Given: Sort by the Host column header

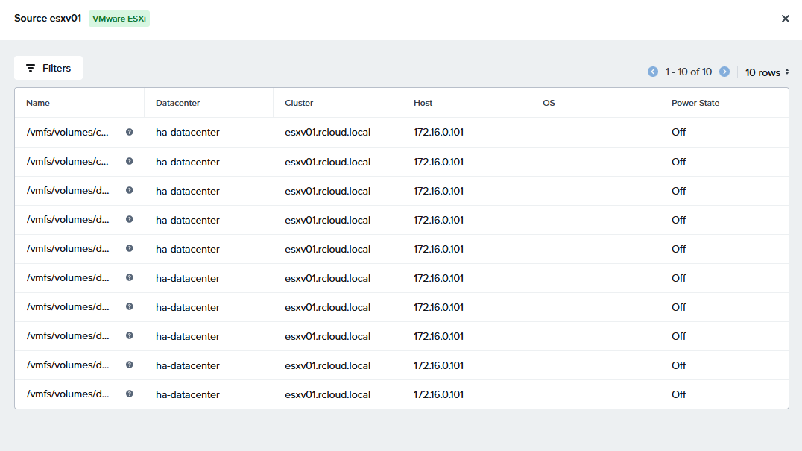Looking at the screenshot, I should [x=423, y=103].
